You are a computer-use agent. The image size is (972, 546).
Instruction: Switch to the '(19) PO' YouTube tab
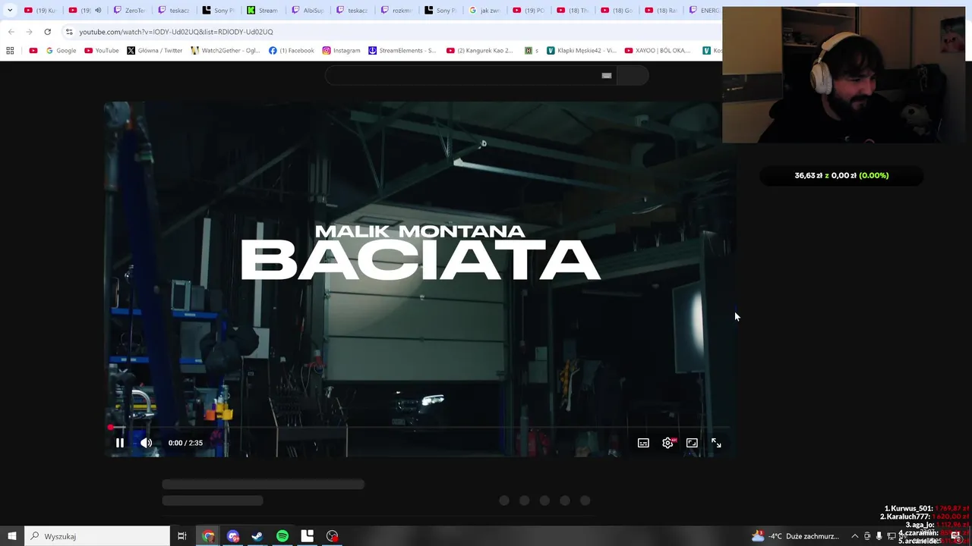coord(529,11)
